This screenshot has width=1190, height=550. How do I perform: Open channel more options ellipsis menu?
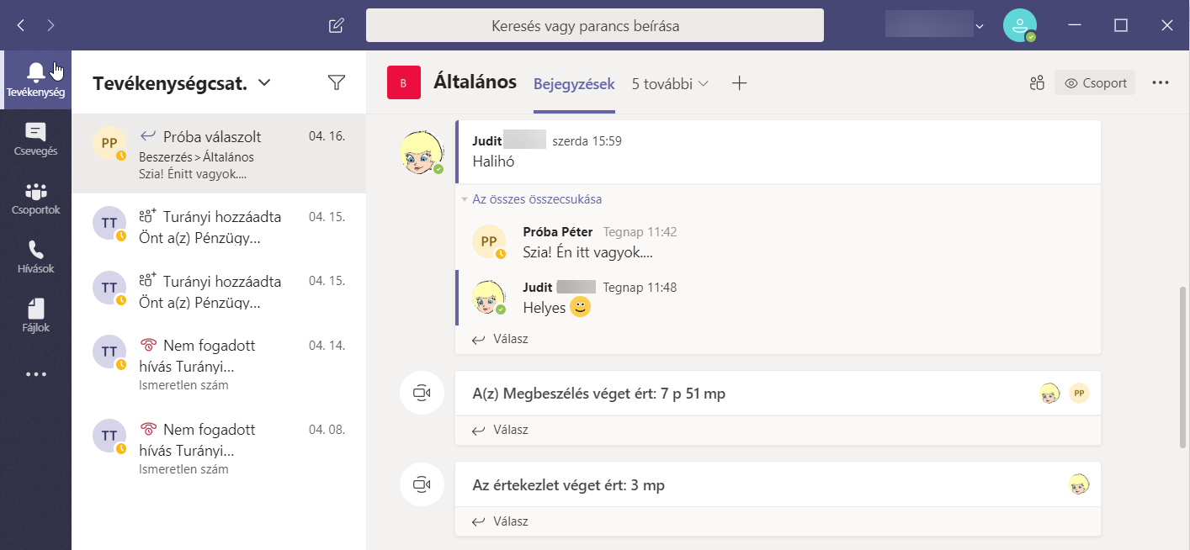tap(1161, 83)
